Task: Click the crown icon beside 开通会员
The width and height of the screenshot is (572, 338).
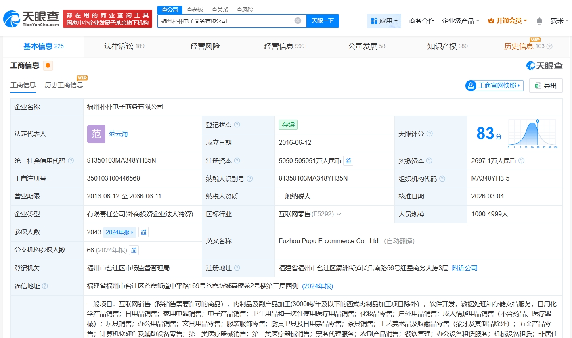Action: coord(491,21)
